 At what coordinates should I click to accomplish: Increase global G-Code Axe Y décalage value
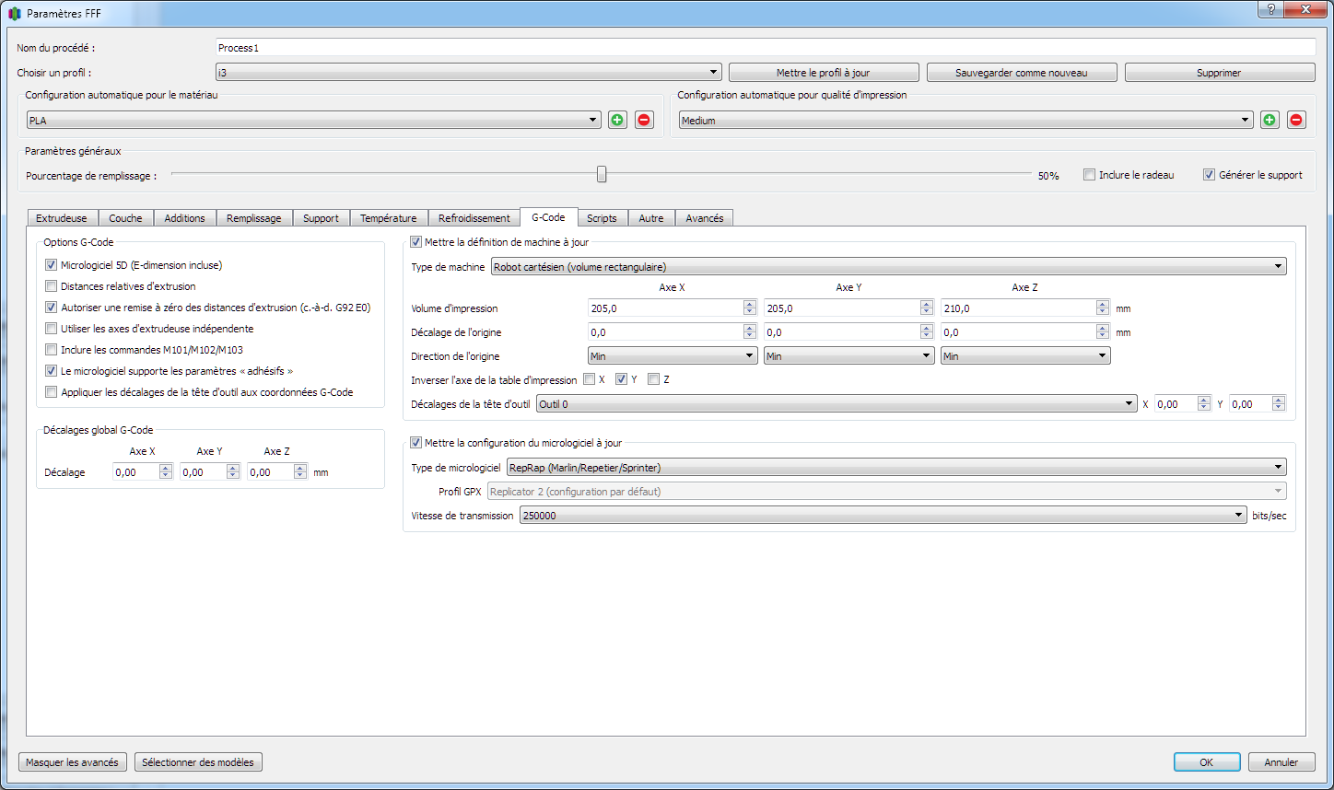pyautogui.click(x=233, y=468)
